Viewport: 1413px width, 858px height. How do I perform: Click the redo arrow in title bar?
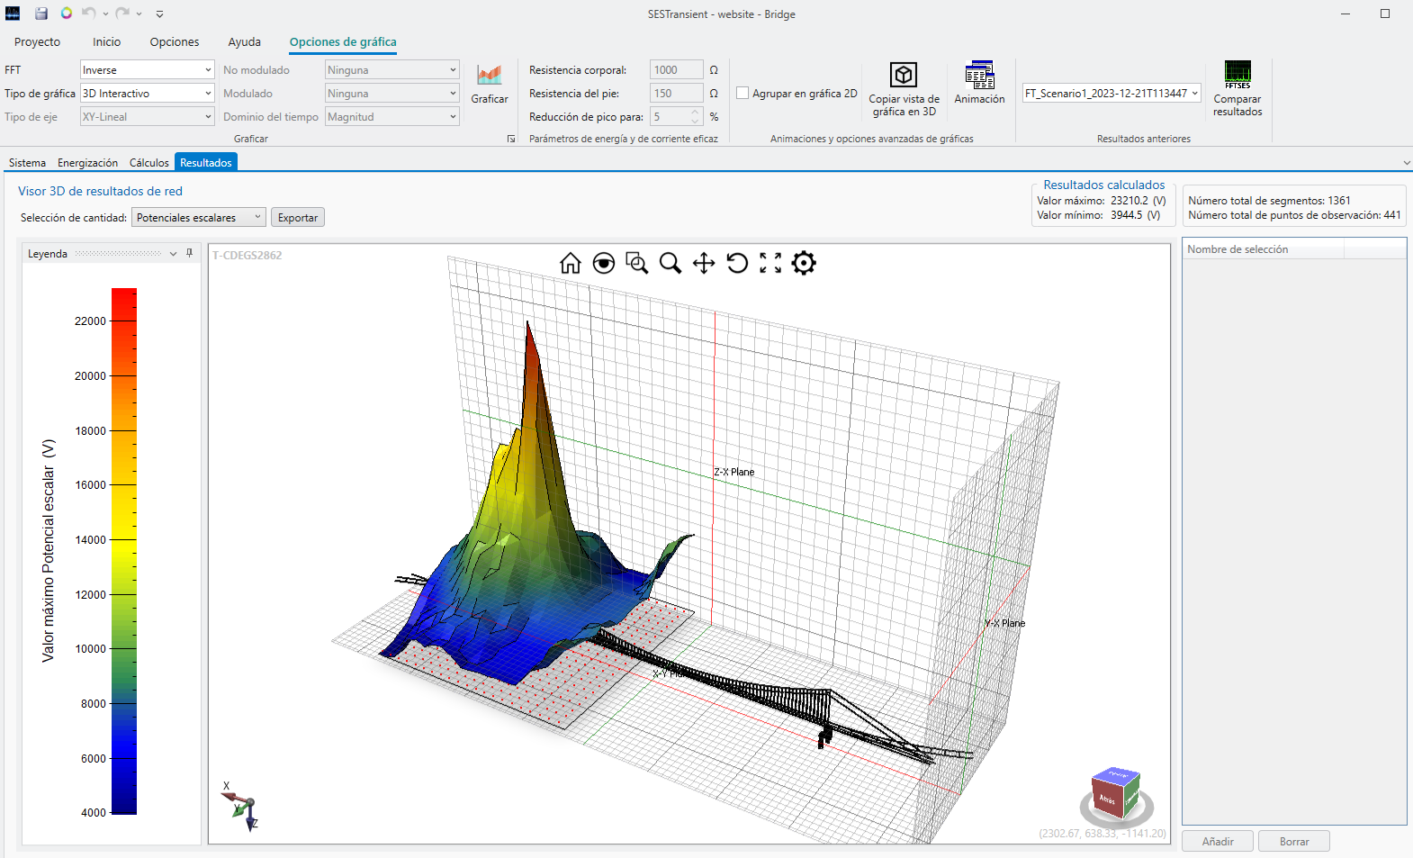coord(122,14)
